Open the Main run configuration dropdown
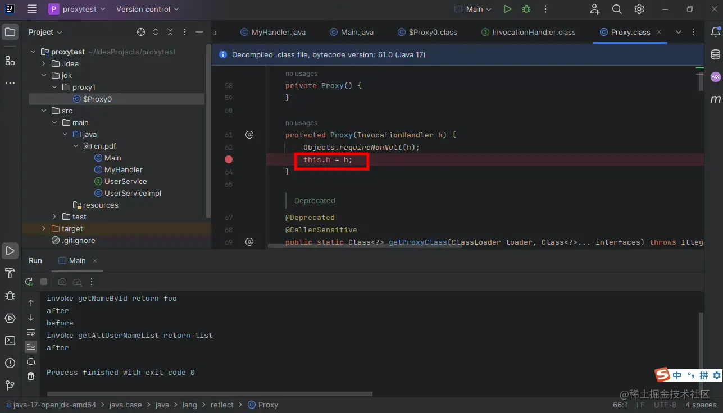Viewport: 723px width, 413px height. 472,9
